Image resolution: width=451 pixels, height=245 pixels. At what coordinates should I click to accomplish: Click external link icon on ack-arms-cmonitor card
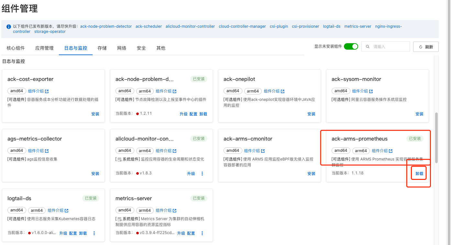[263, 151]
